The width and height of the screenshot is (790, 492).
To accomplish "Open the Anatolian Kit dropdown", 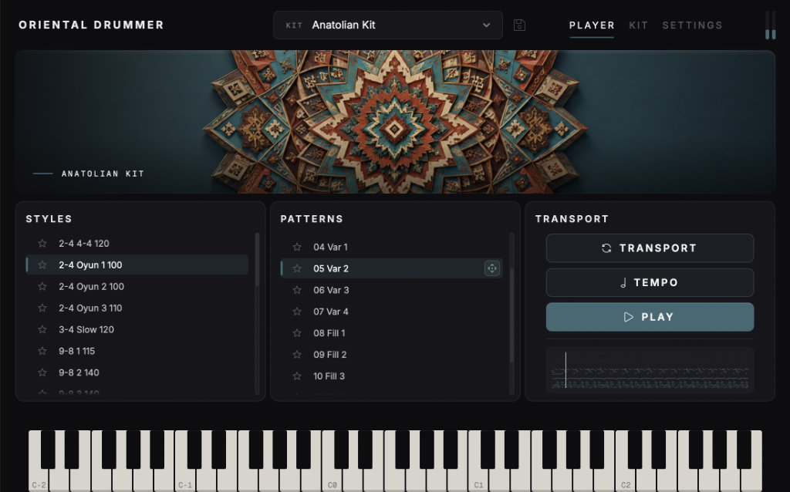I will point(388,25).
